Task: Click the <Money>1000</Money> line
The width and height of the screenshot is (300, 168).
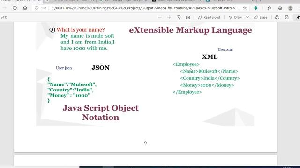Action: (207, 85)
